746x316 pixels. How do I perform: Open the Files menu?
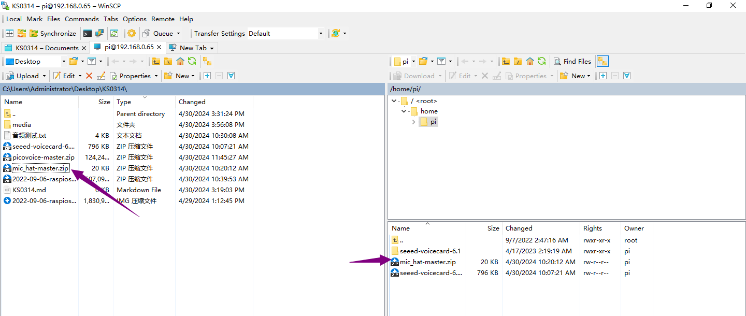[53, 19]
